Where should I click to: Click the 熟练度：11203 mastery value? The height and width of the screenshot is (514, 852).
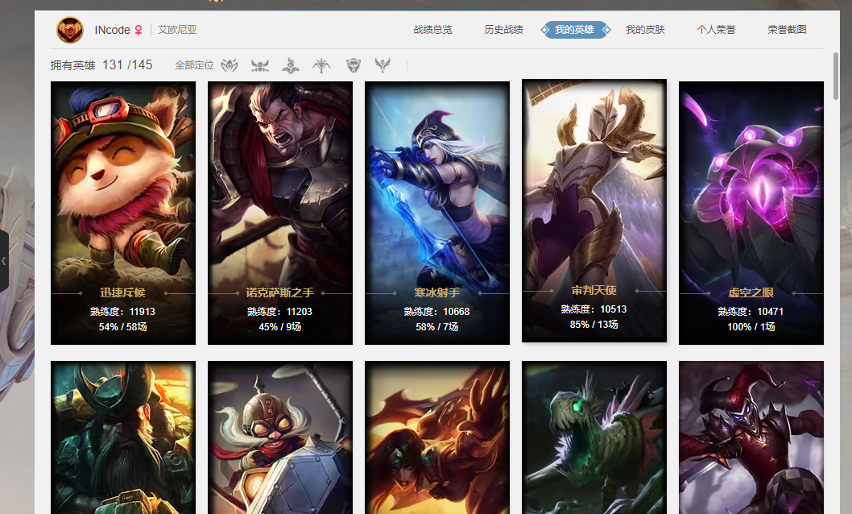279,312
